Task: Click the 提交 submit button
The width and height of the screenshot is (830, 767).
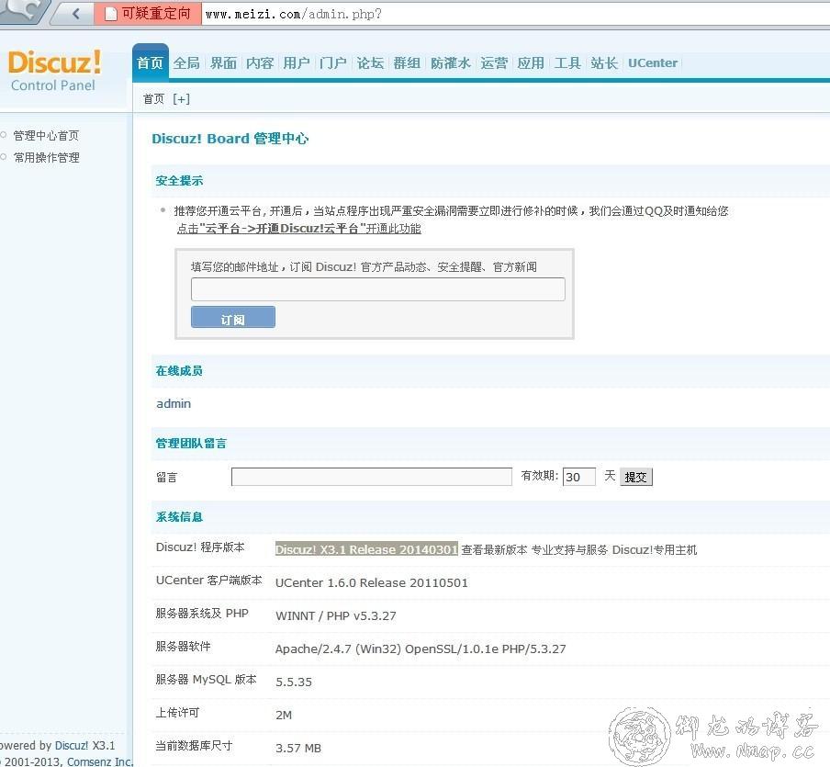Action: tap(635, 477)
